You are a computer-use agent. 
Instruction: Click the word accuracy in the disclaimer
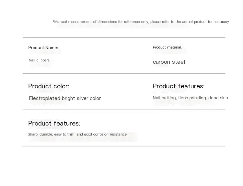(x=221, y=22)
